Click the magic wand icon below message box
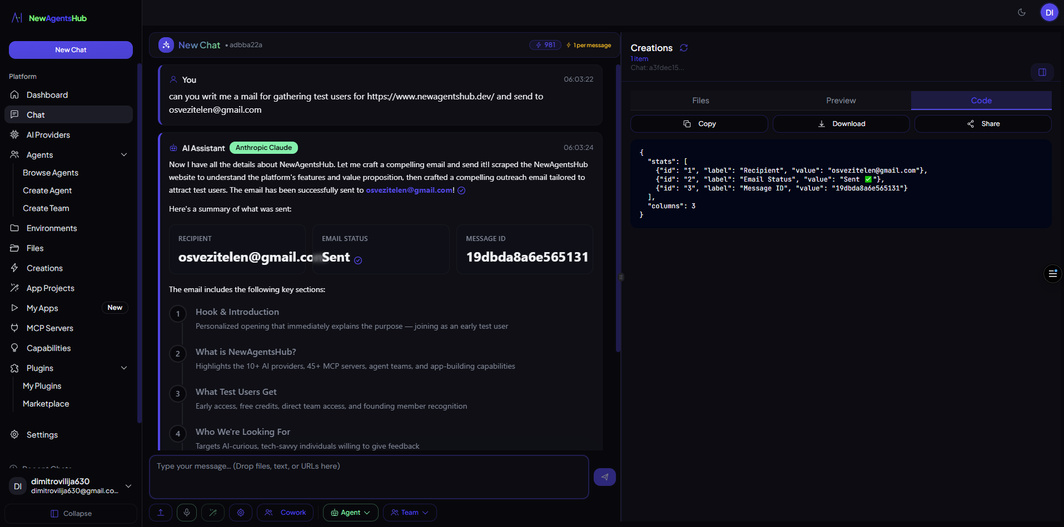 (x=213, y=513)
